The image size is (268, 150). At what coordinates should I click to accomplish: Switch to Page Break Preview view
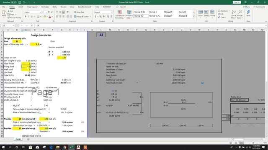pyautogui.click(x=241, y=143)
